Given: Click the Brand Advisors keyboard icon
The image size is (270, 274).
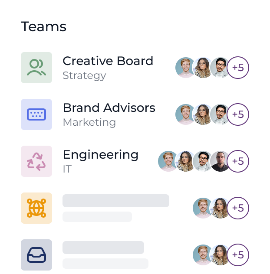Looking at the screenshot, I should (x=36, y=114).
